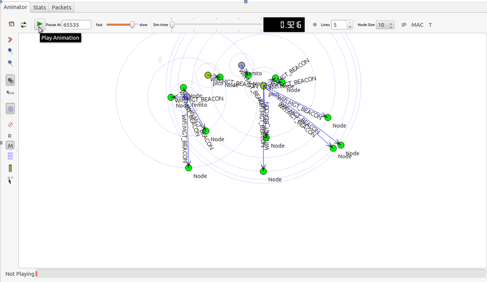Open an XML trace file with folder icon
487x282 pixels.
click(x=11, y=24)
